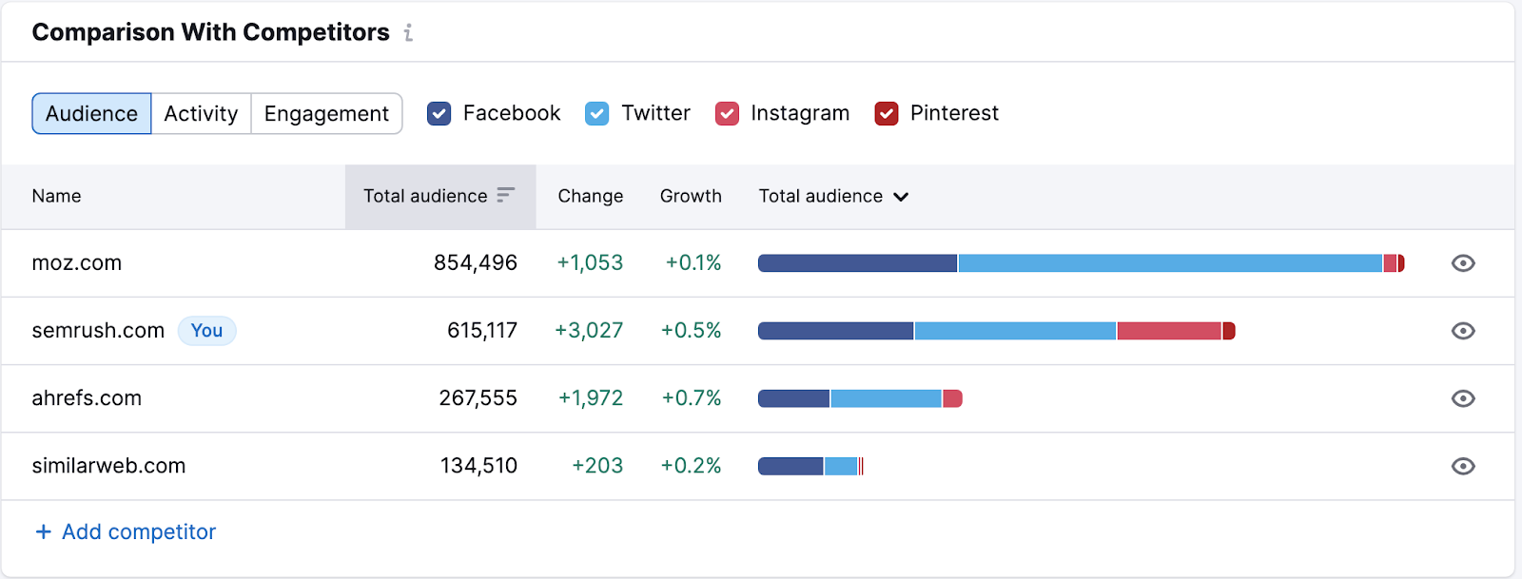1522x579 pixels.
Task: Click the eye icon for moz.com row
Action: click(x=1463, y=263)
